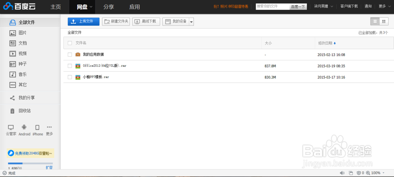The image size is (394, 177).
Task: Check the 小柚PPT模板.rar row checkbox
Action: 70,77
